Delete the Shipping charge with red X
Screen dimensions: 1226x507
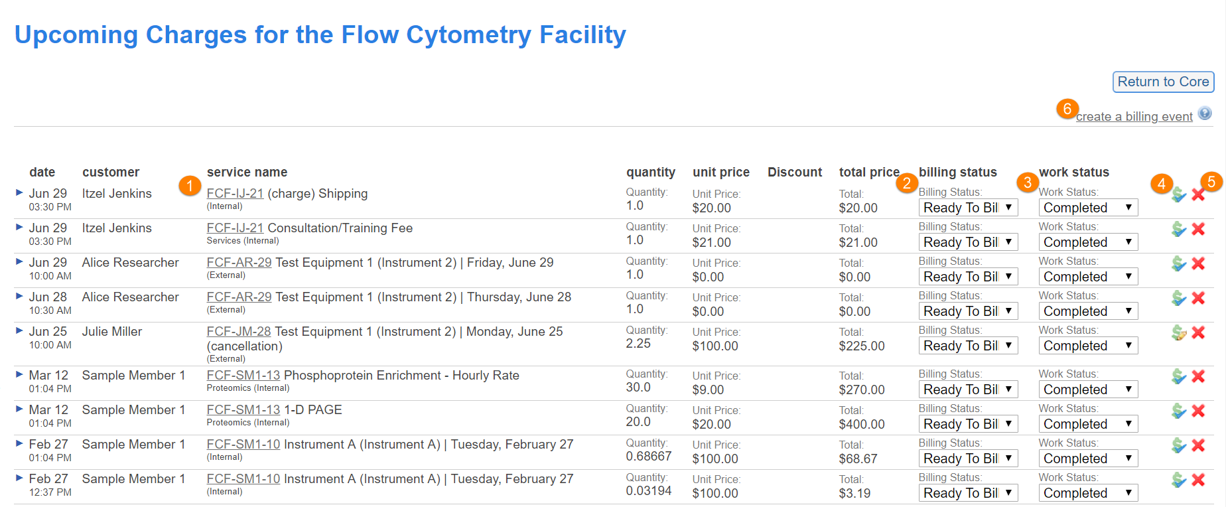(x=1198, y=194)
